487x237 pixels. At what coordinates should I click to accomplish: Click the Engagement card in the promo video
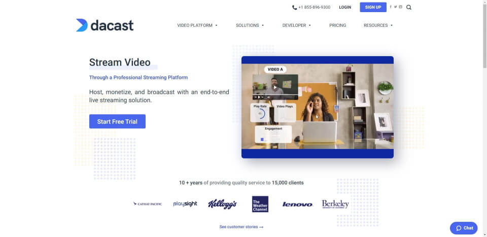coord(273,134)
